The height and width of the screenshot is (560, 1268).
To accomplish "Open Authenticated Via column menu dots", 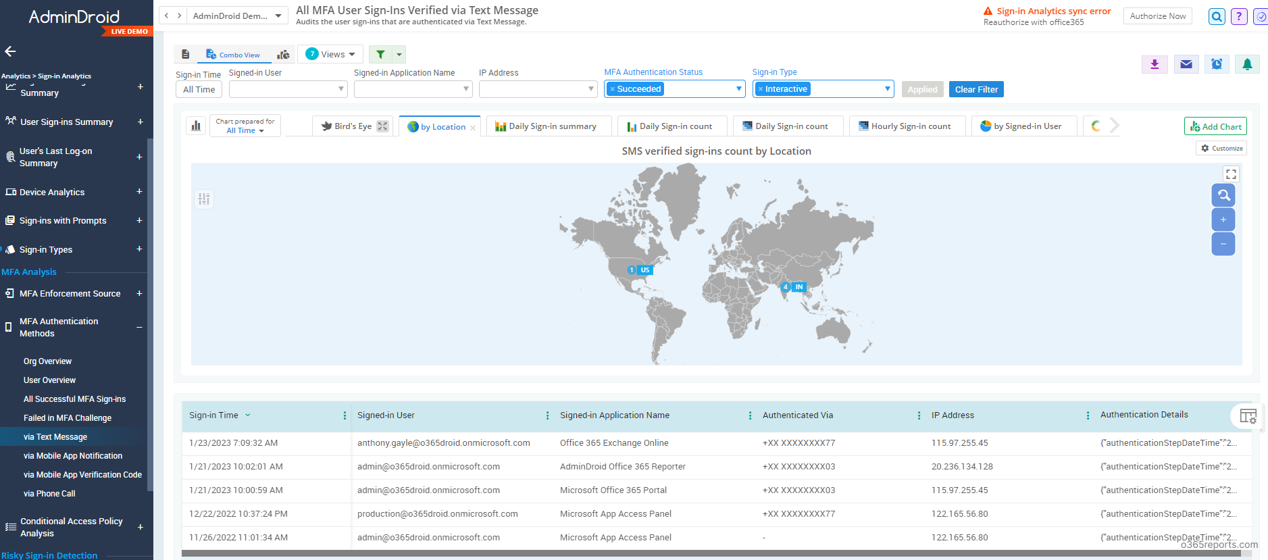I will click(919, 415).
